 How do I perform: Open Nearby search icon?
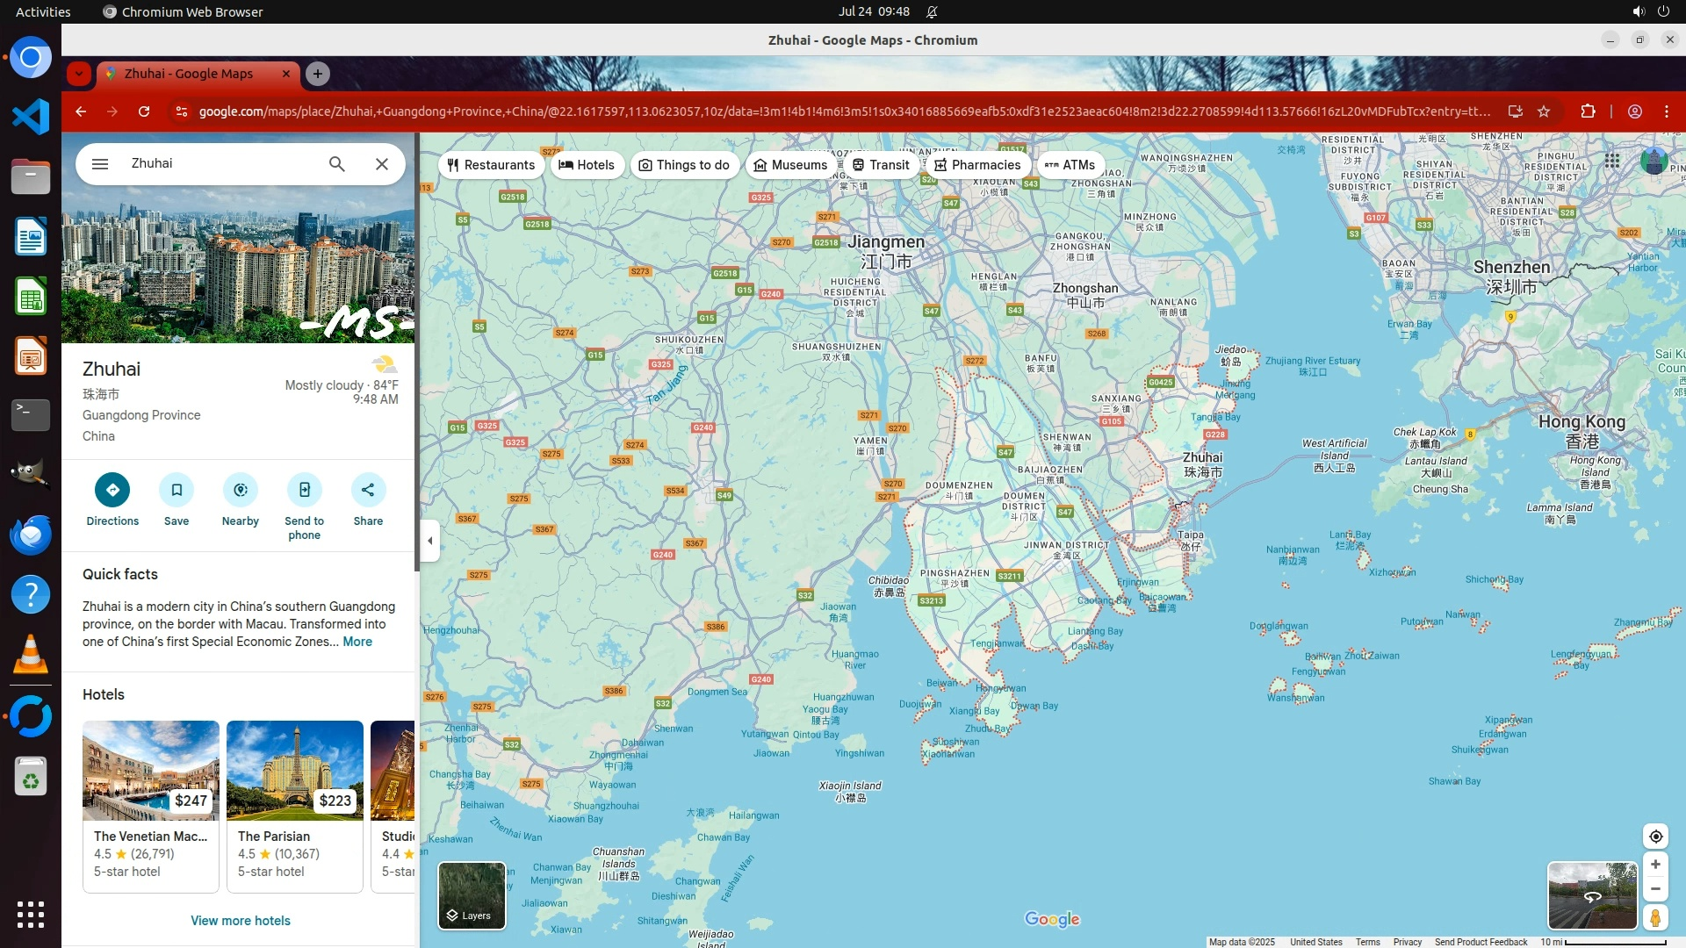click(x=240, y=490)
